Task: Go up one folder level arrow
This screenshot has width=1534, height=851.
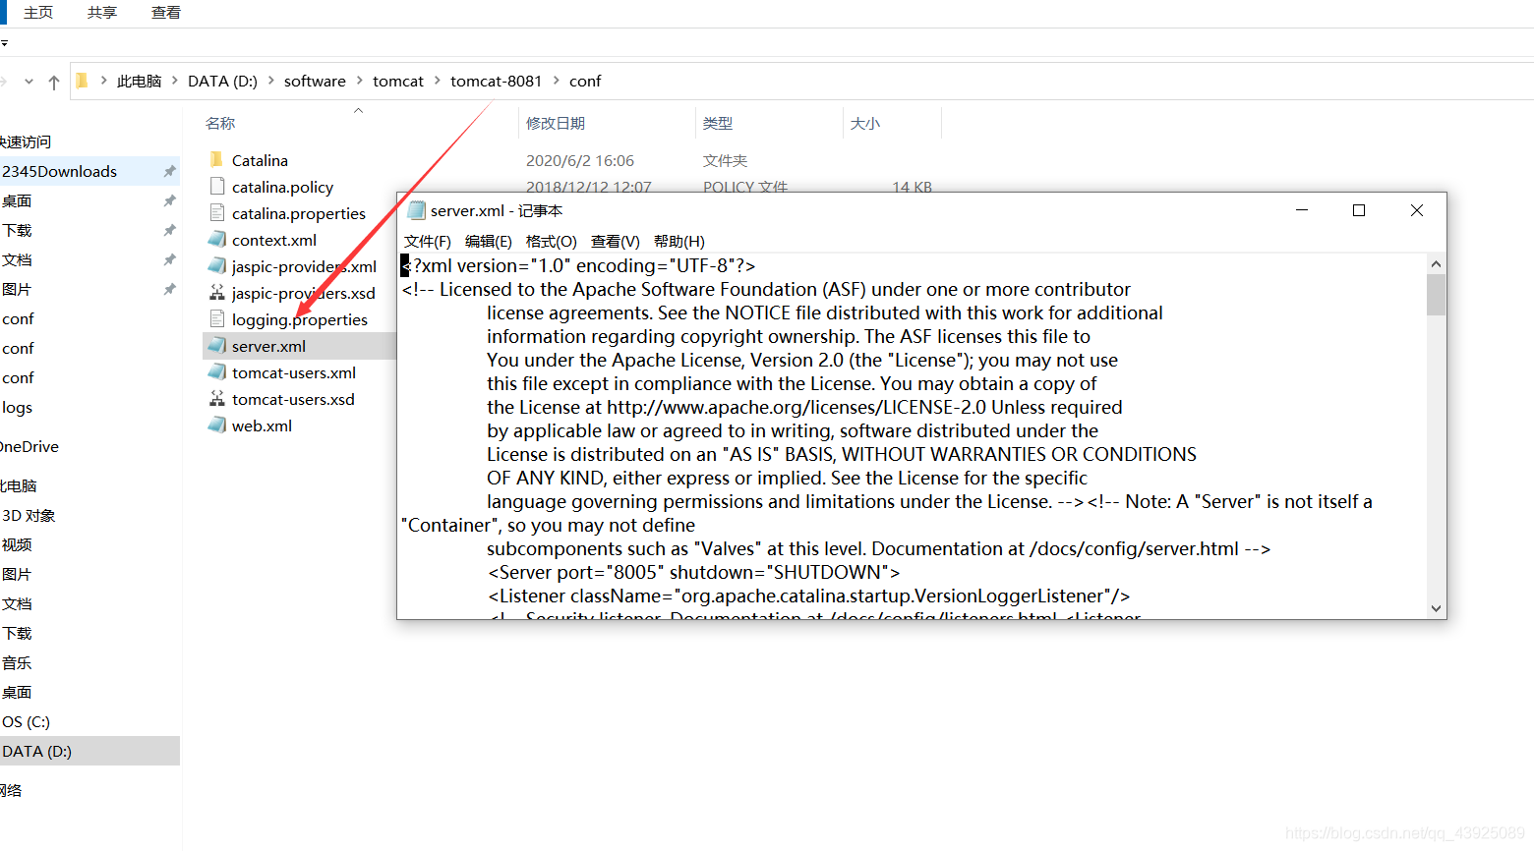Action: (53, 82)
